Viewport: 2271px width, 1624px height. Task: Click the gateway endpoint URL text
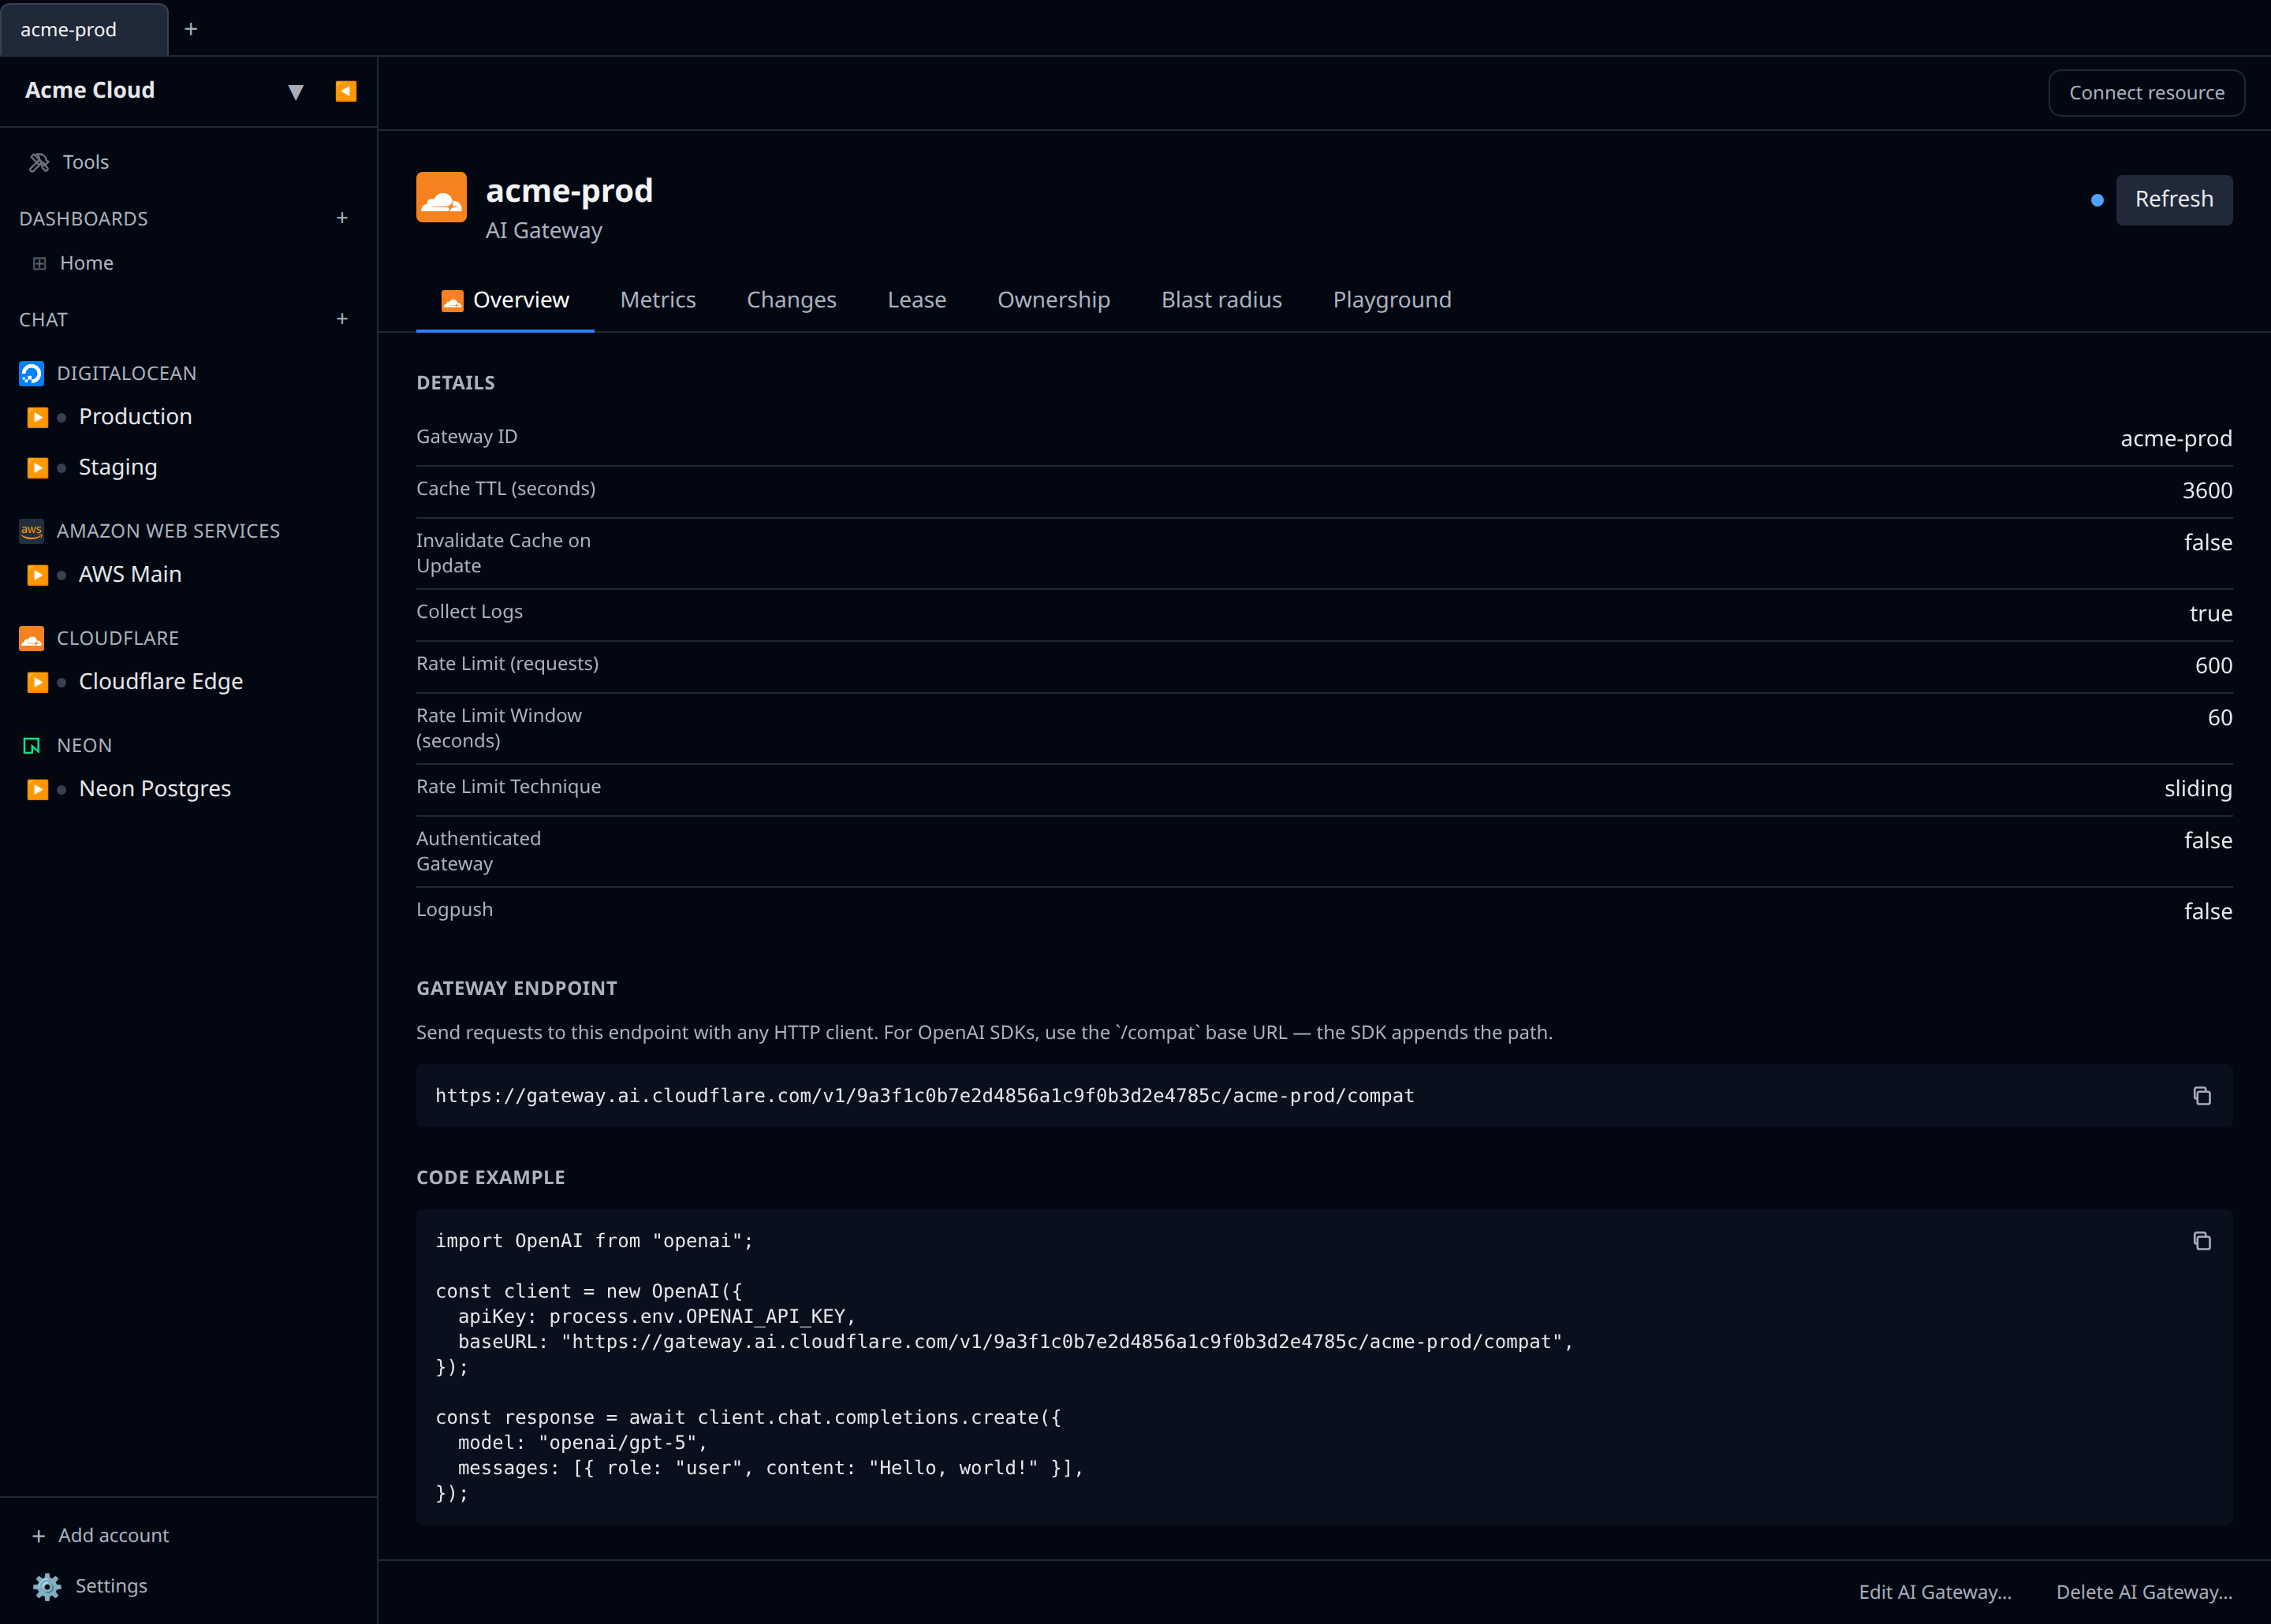pos(925,1096)
